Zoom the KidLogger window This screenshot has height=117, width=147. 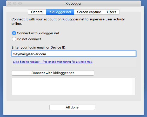coord(20,3)
